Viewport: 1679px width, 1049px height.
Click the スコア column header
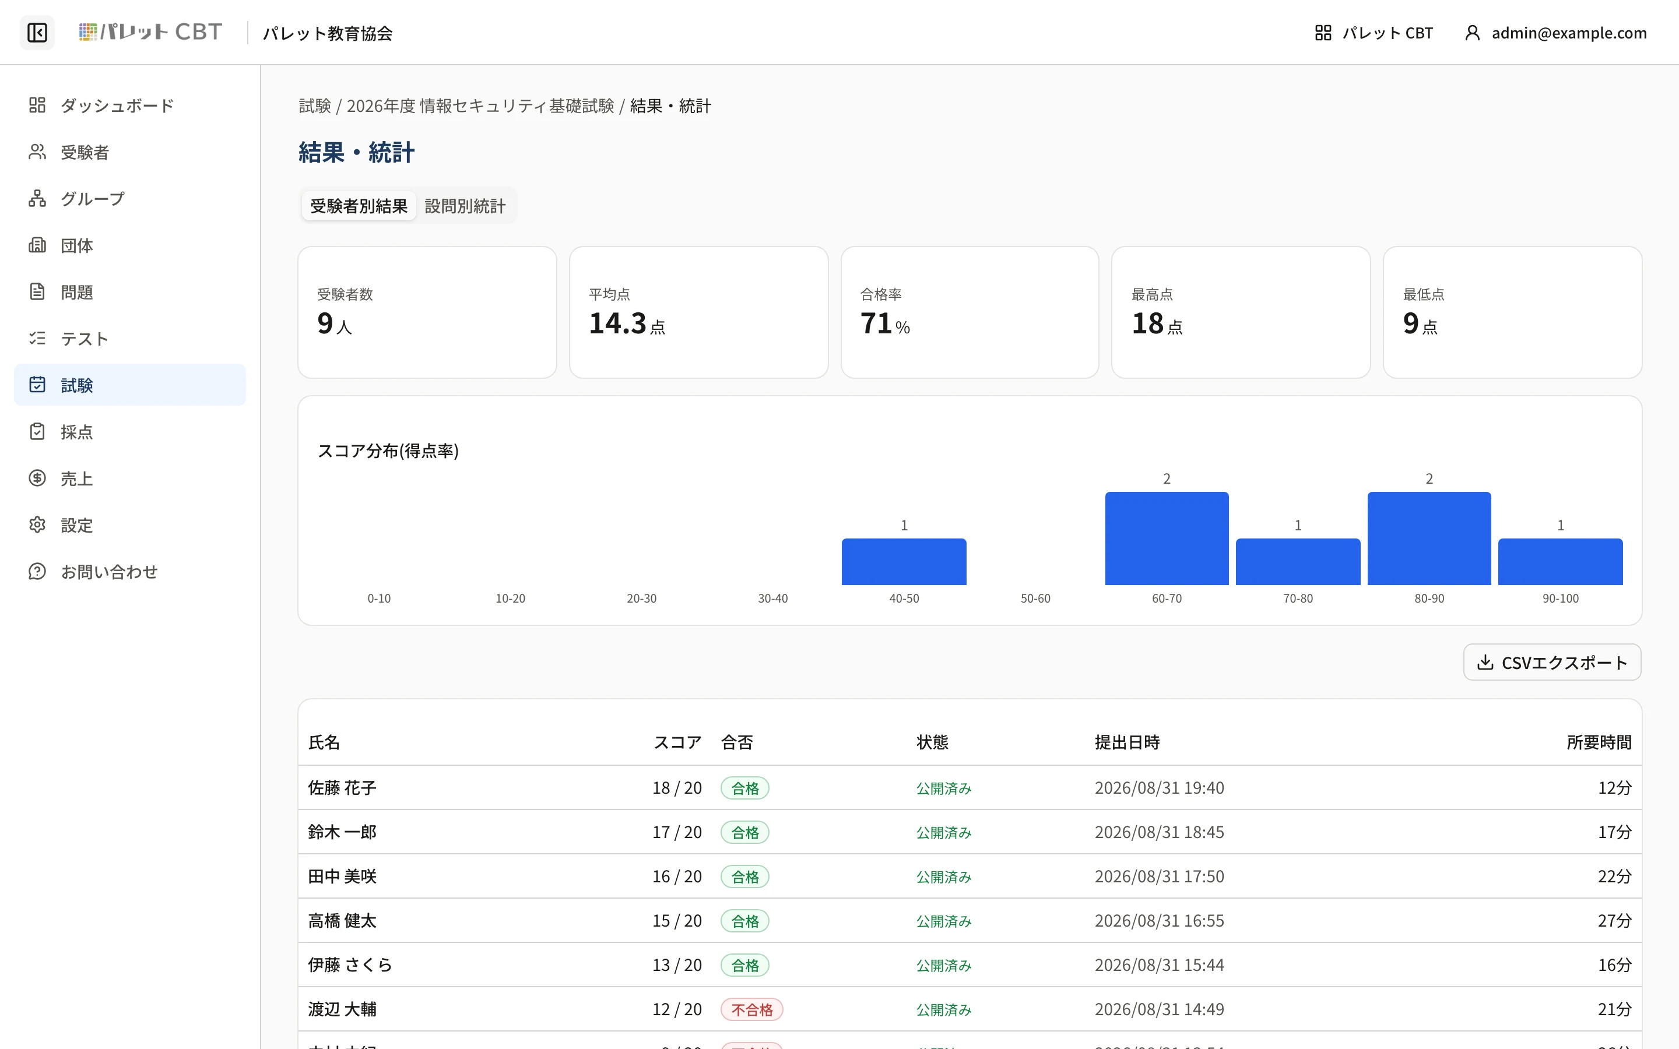pos(677,742)
